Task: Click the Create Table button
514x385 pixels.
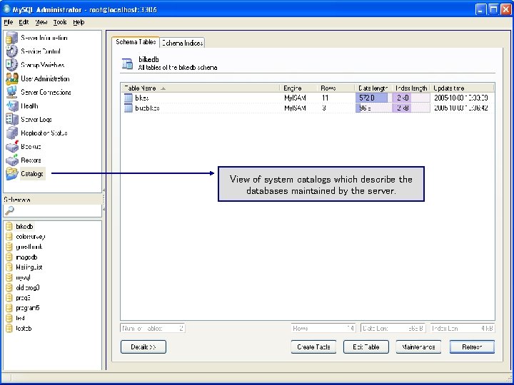Action: tap(313, 347)
